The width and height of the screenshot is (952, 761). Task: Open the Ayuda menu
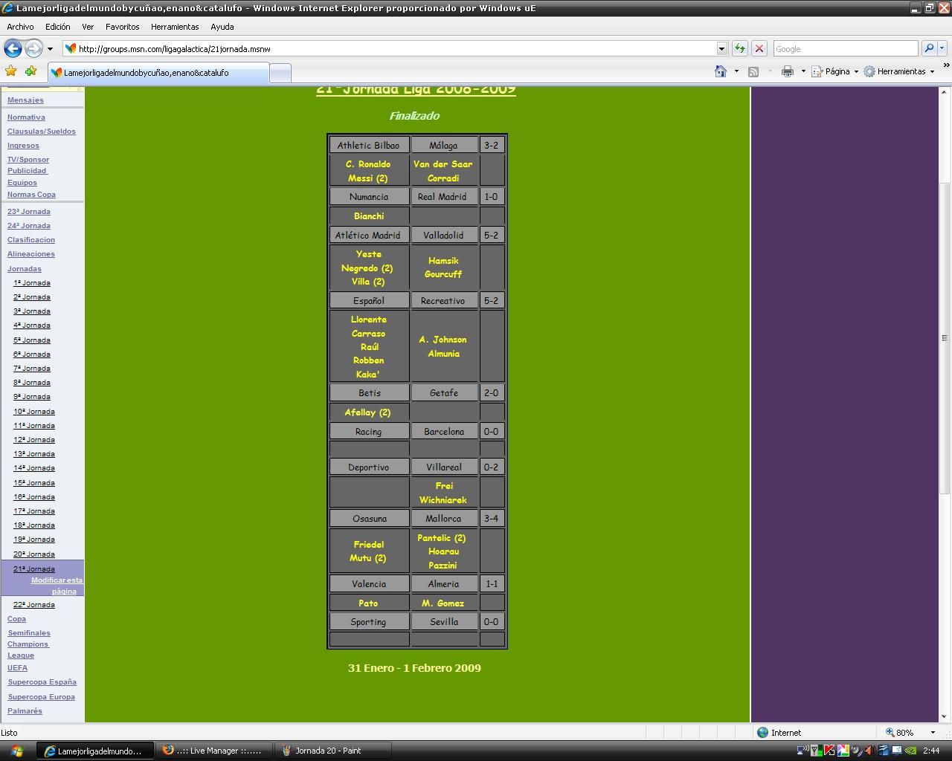click(222, 27)
